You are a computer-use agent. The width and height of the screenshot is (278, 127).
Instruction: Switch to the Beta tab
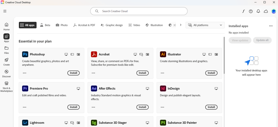pyautogui.click(x=45, y=25)
